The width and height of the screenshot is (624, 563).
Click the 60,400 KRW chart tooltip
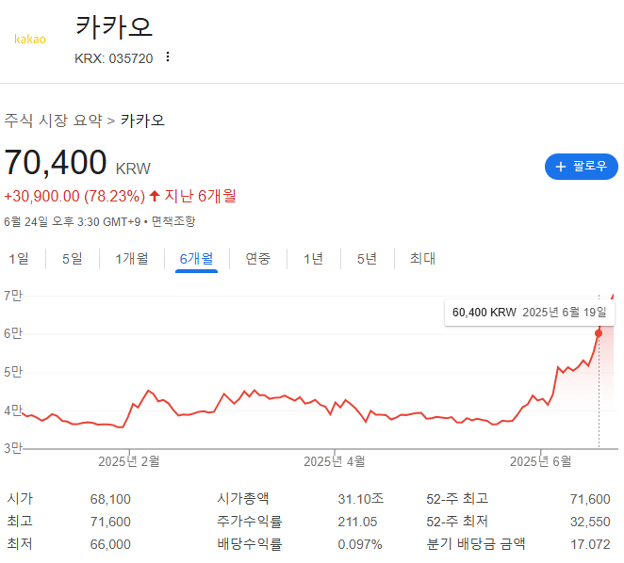(530, 313)
